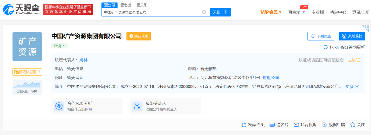Screen dimensions: 371x135
Task: Click the 浏览量 trend chart
Action: click(x=27, y=85)
